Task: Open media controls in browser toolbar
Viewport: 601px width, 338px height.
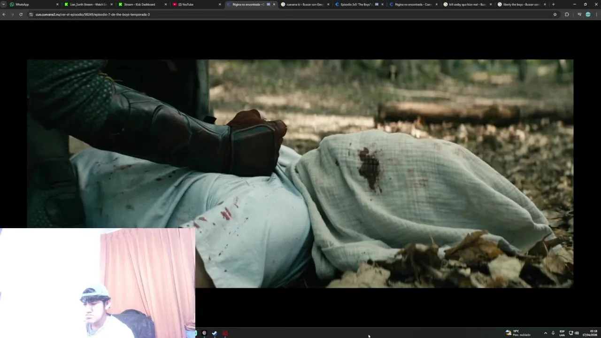Action: coord(579,15)
